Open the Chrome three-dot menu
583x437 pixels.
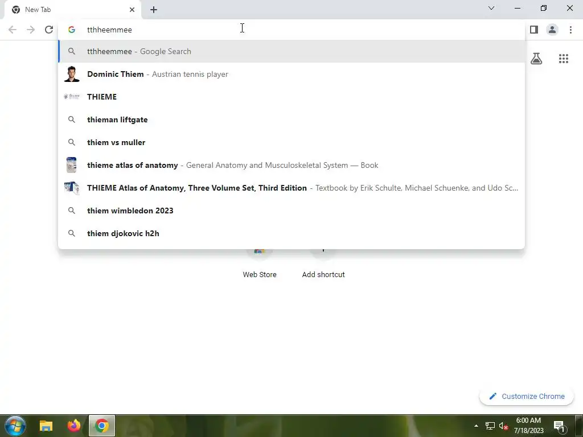tap(570, 30)
